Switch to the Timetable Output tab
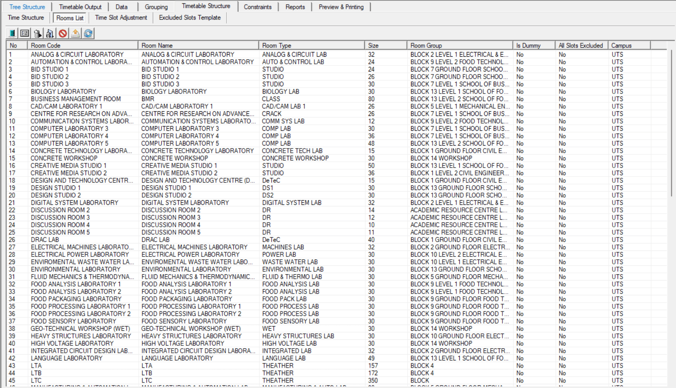The image size is (676, 388). click(80, 7)
